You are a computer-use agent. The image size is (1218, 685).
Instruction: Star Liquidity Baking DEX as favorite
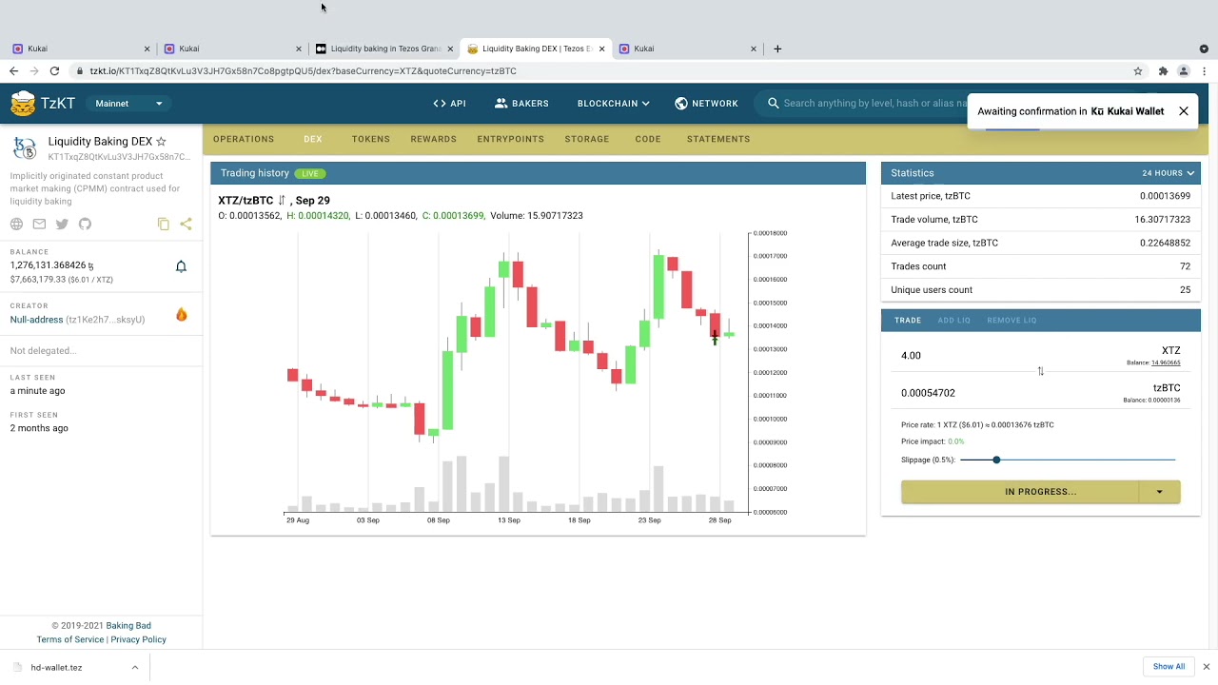[x=161, y=141]
